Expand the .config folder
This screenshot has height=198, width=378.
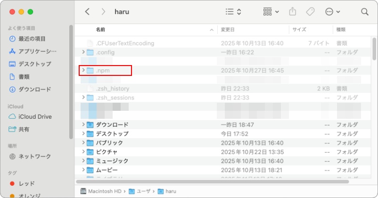click(x=83, y=52)
